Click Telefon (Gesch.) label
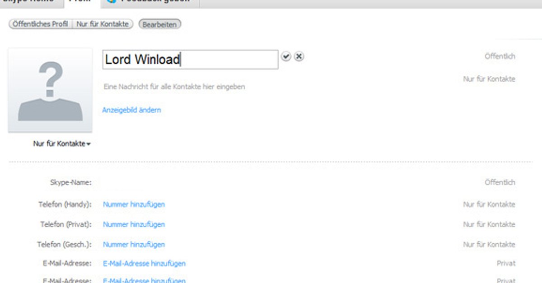The width and height of the screenshot is (542, 283). click(64, 244)
